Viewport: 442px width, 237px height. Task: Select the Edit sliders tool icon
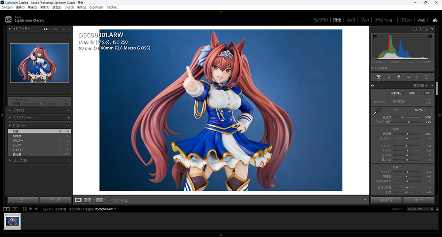(379, 77)
